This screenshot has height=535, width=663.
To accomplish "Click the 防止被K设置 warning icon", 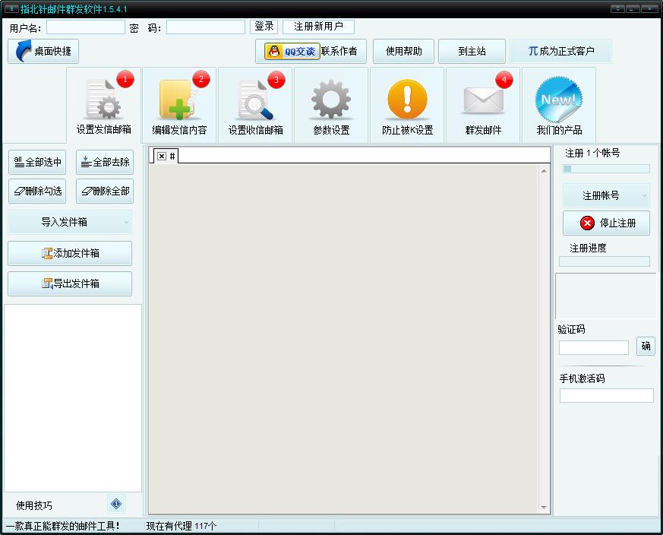I will coord(406,99).
